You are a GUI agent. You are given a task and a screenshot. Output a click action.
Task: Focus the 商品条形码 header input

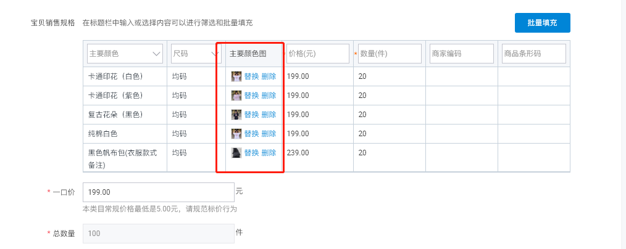coord(534,54)
